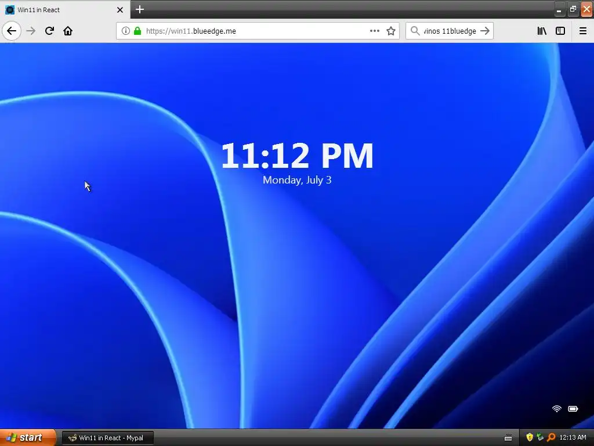The height and width of the screenshot is (446, 594).
Task: Select the Win11 in React tab
Action: pos(65,9)
